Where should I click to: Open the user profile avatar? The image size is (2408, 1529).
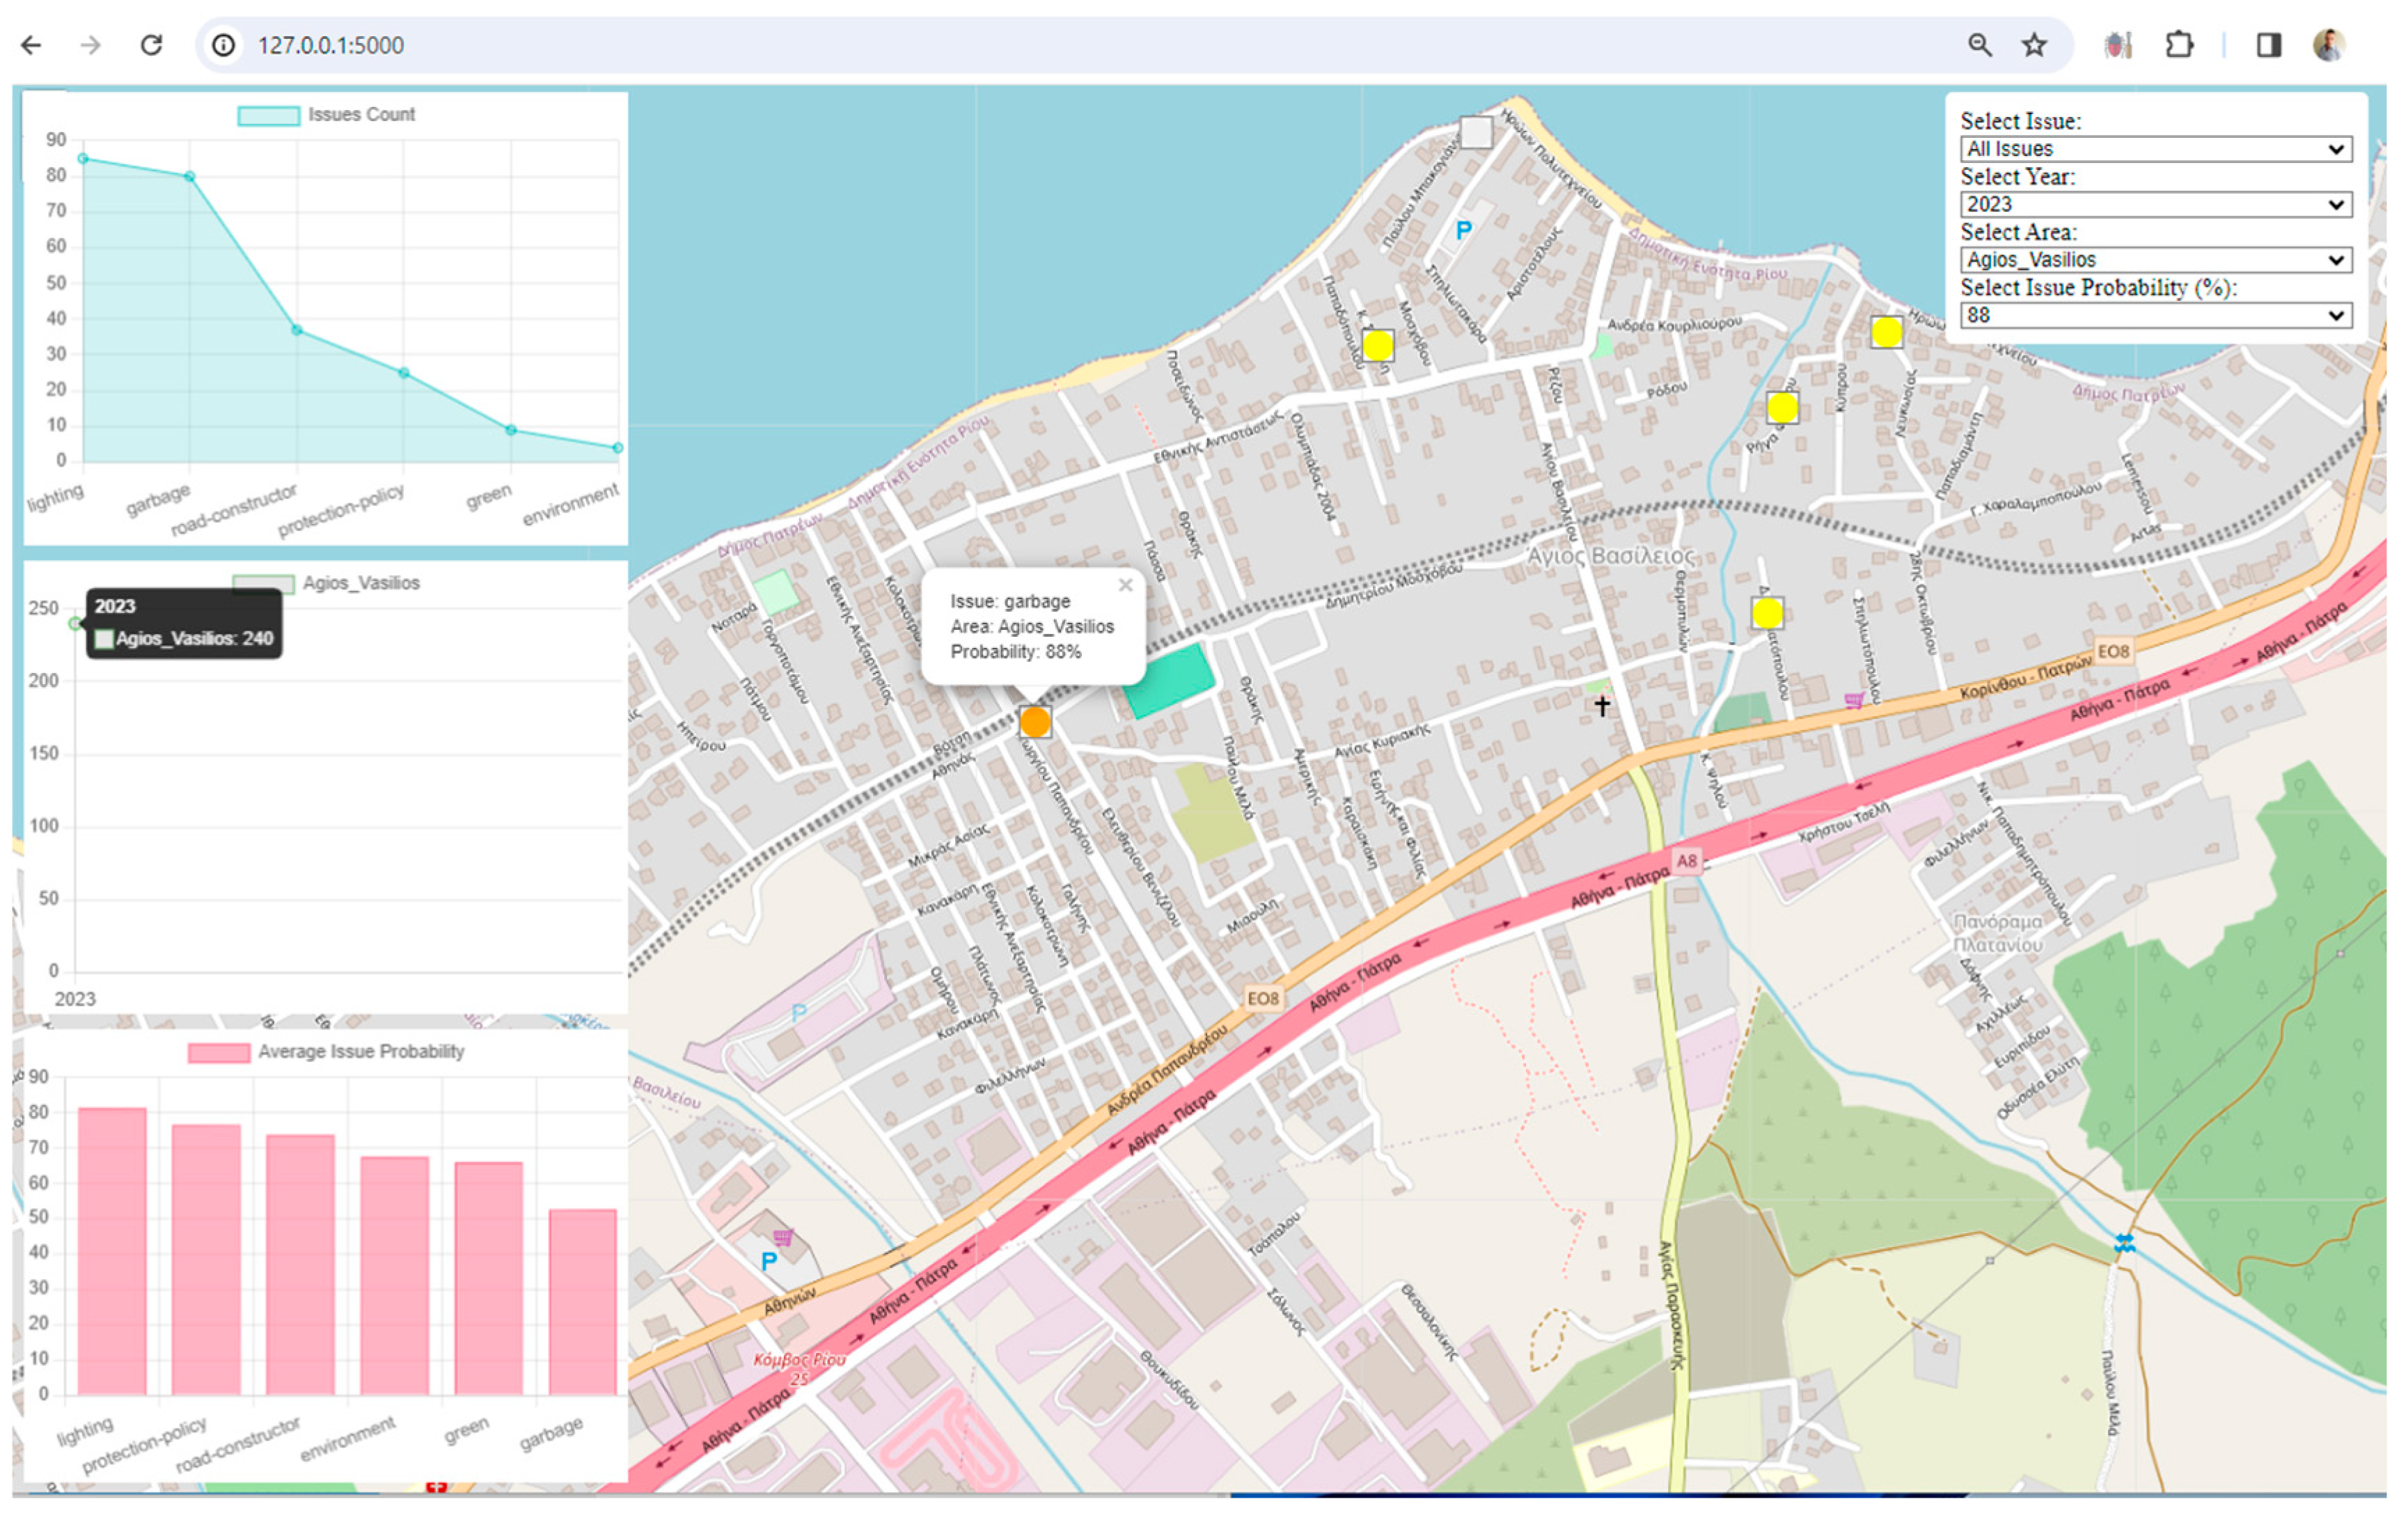(2329, 45)
